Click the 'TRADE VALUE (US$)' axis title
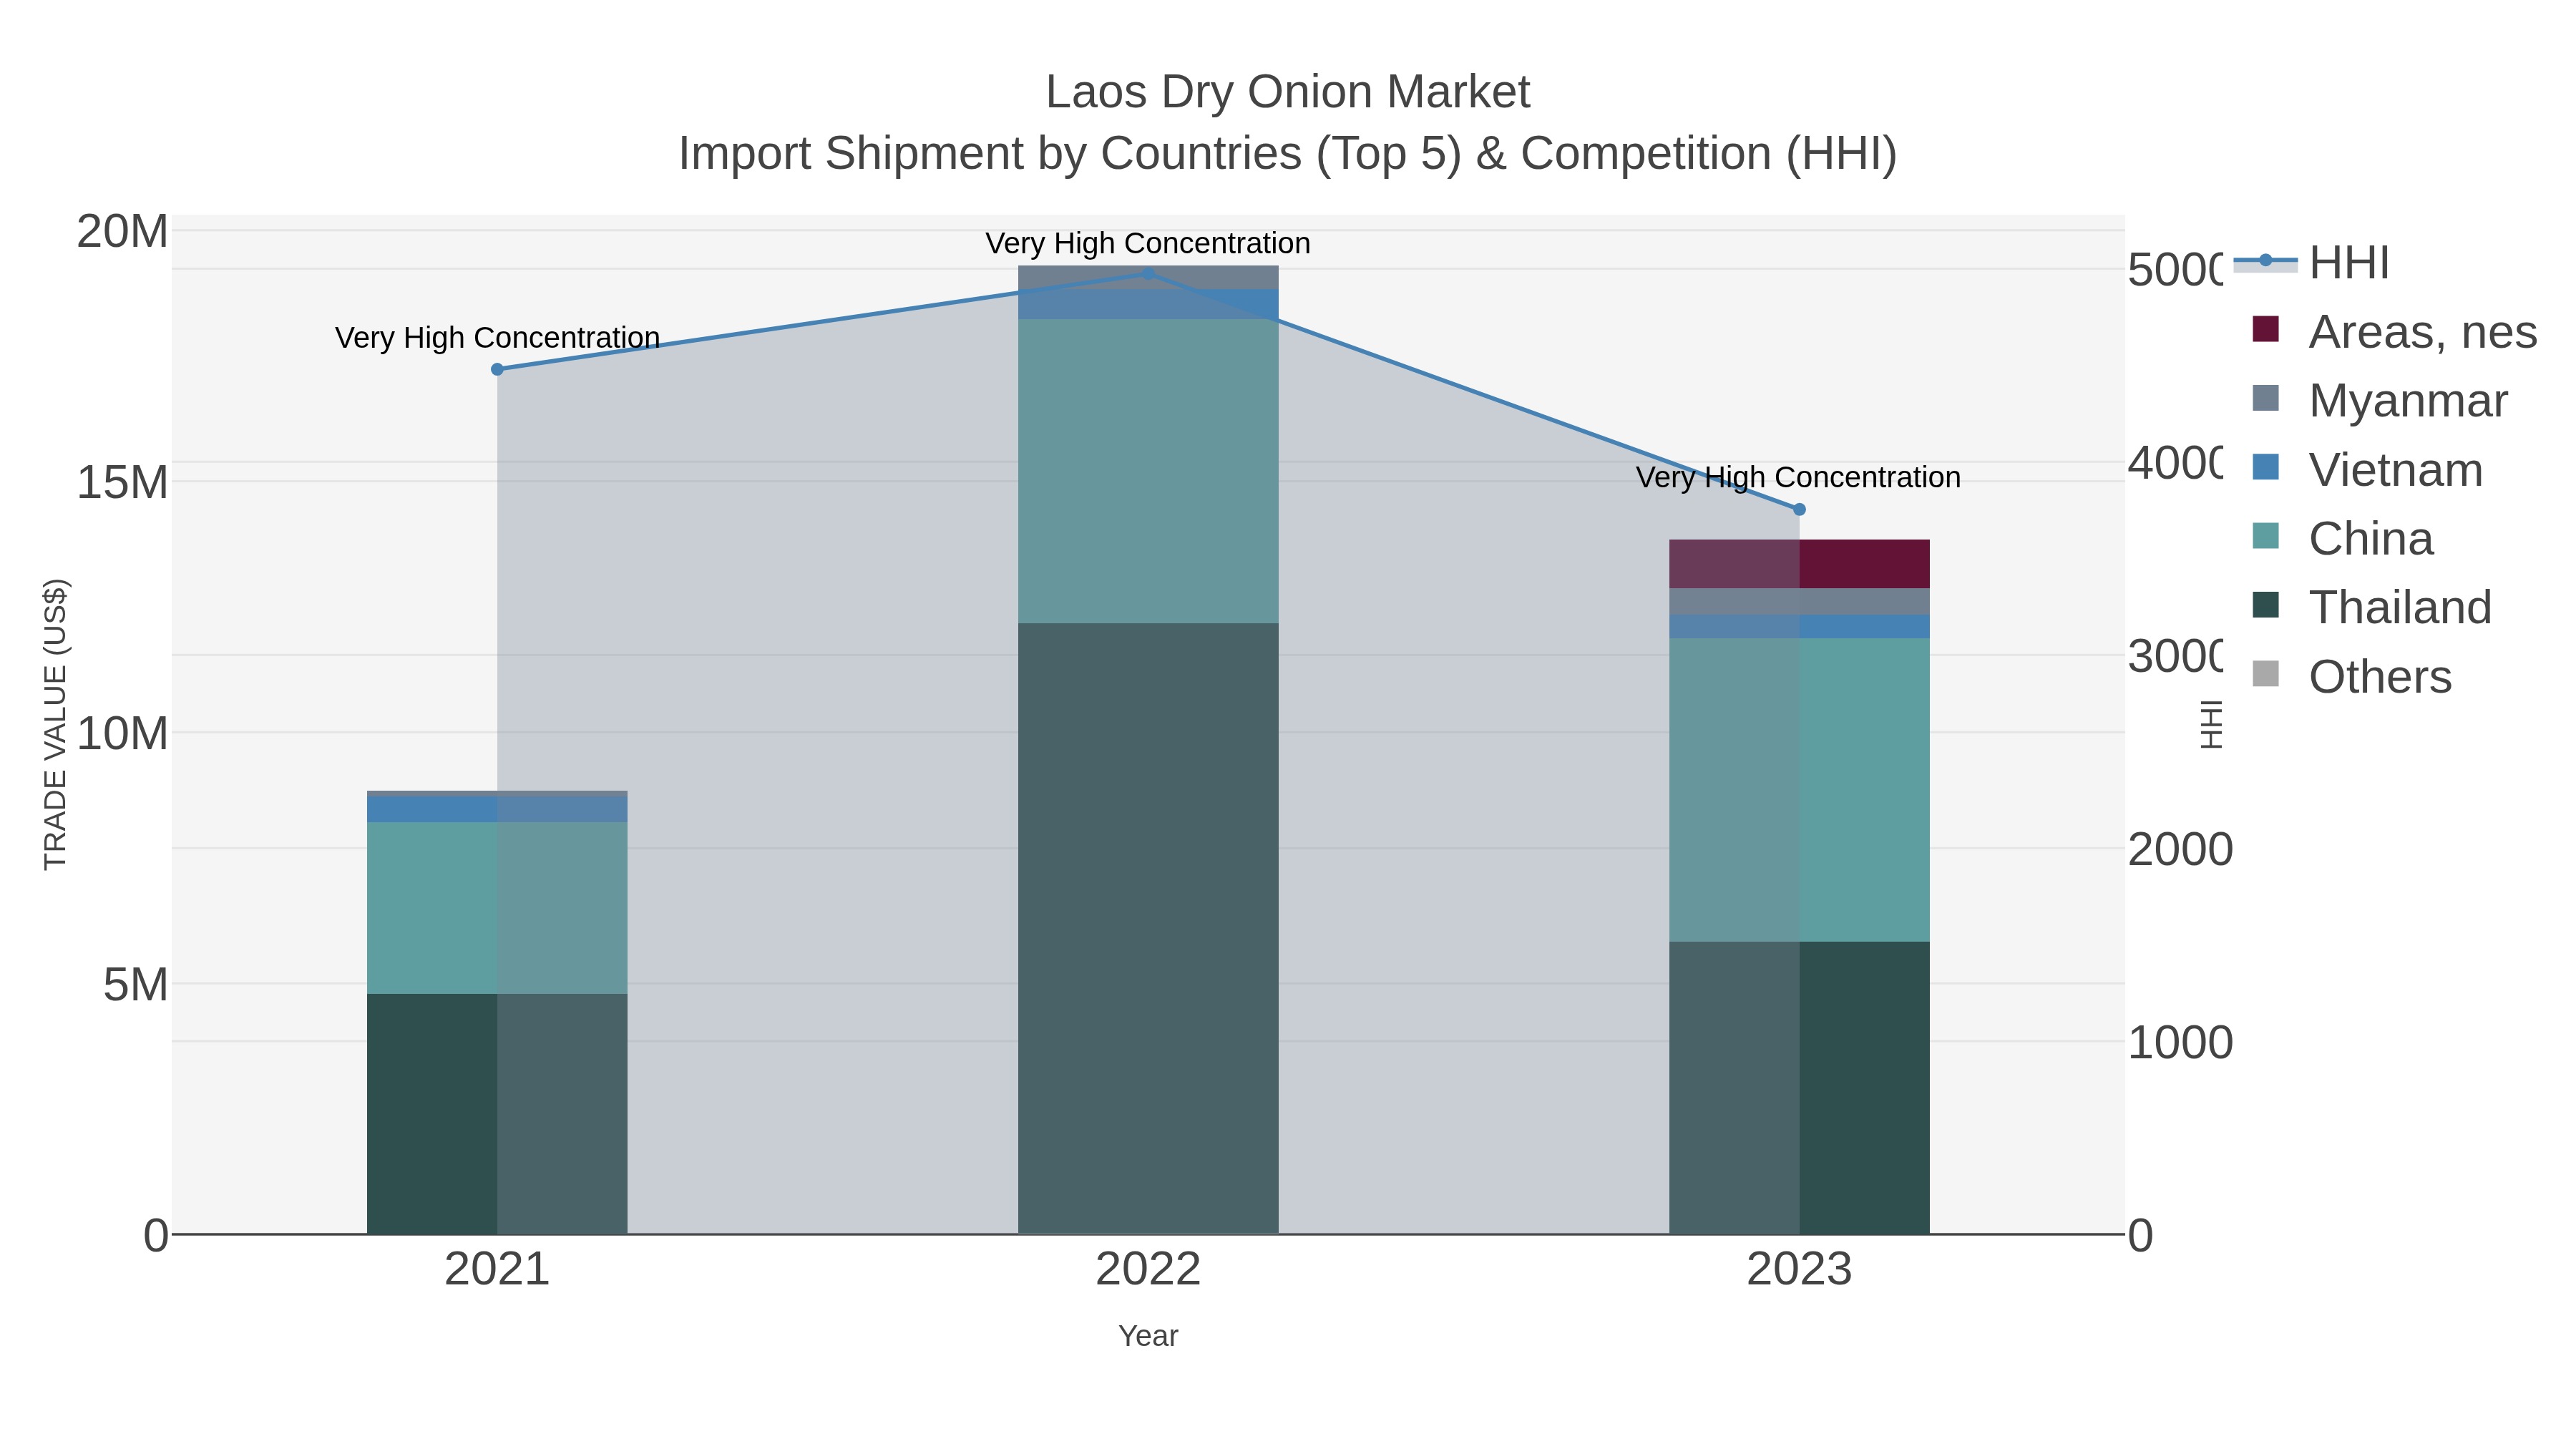2576x1449 pixels. pyautogui.click(x=55, y=724)
